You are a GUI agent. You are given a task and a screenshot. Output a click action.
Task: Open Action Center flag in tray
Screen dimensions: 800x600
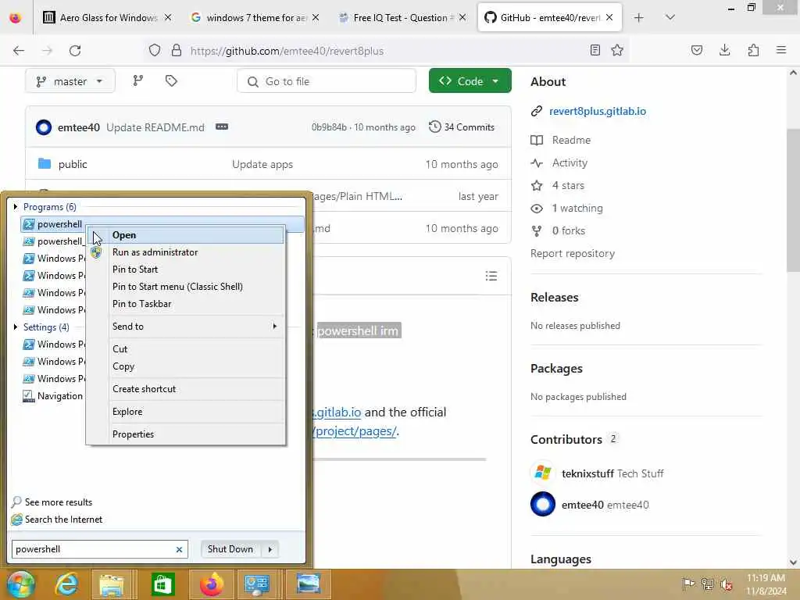[688, 584]
